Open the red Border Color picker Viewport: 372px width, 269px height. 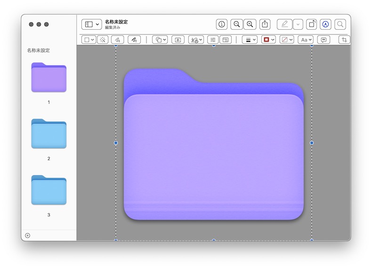(x=268, y=40)
